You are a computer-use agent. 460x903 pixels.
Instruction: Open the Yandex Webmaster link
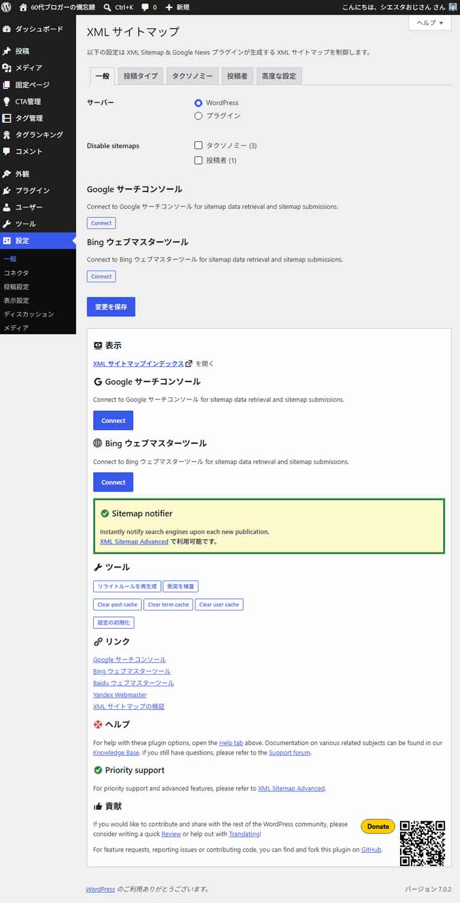pos(120,695)
